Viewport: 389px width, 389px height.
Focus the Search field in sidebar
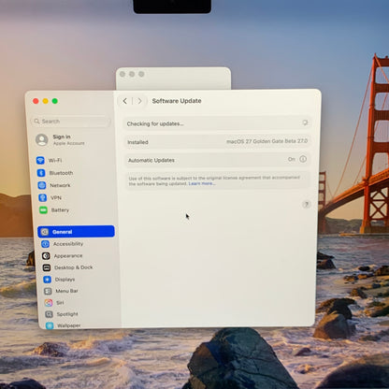pyautogui.click(x=71, y=122)
